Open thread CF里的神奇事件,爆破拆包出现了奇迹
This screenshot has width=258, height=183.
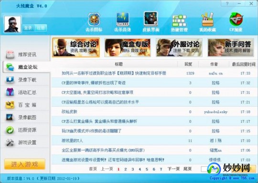coord(94,83)
